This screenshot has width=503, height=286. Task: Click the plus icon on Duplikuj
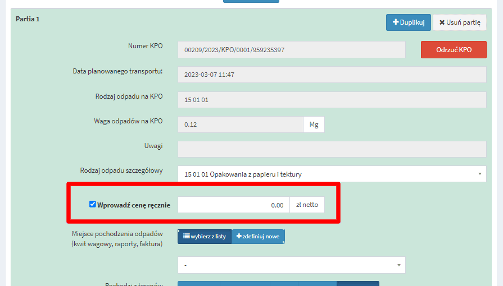point(396,22)
